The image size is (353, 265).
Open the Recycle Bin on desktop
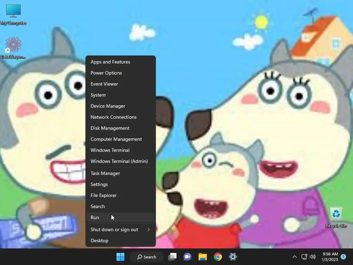coord(336,217)
